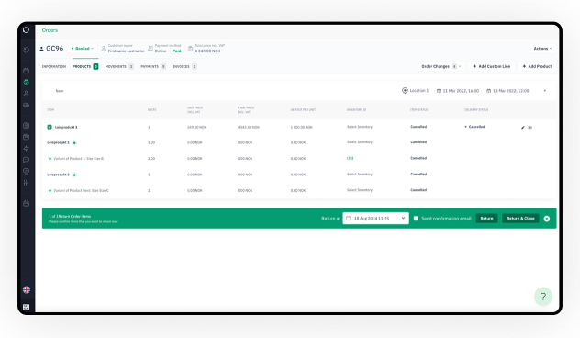The image size is (580, 338).
Task: Go to the Orders breadcrumb link
Action: (50, 30)
